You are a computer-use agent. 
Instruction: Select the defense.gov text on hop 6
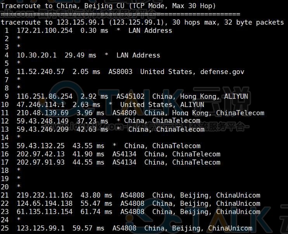pos(222,72)
